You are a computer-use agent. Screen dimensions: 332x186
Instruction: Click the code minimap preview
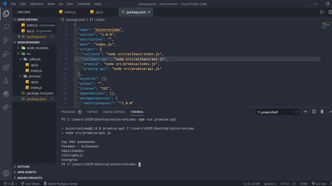327,25
